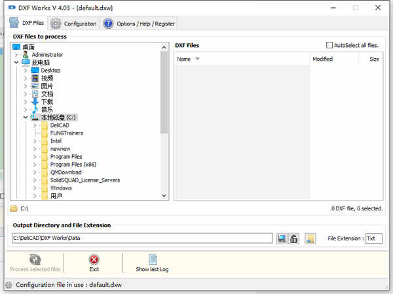393x294 pixels.
Task: Click the red Exit icon
Action: tap(94, 259)
